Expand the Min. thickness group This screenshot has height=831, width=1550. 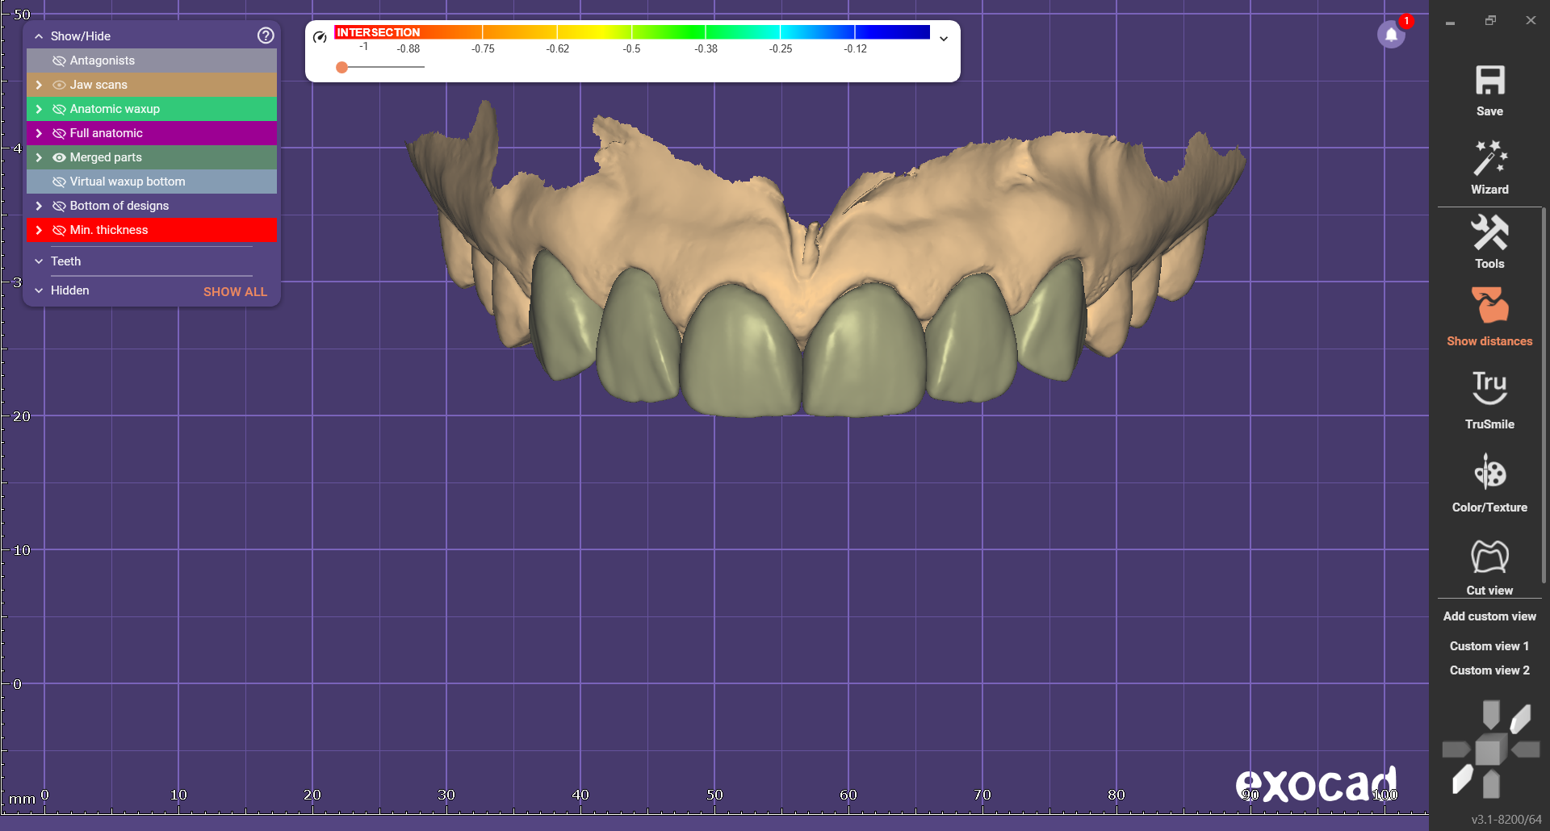38,230
